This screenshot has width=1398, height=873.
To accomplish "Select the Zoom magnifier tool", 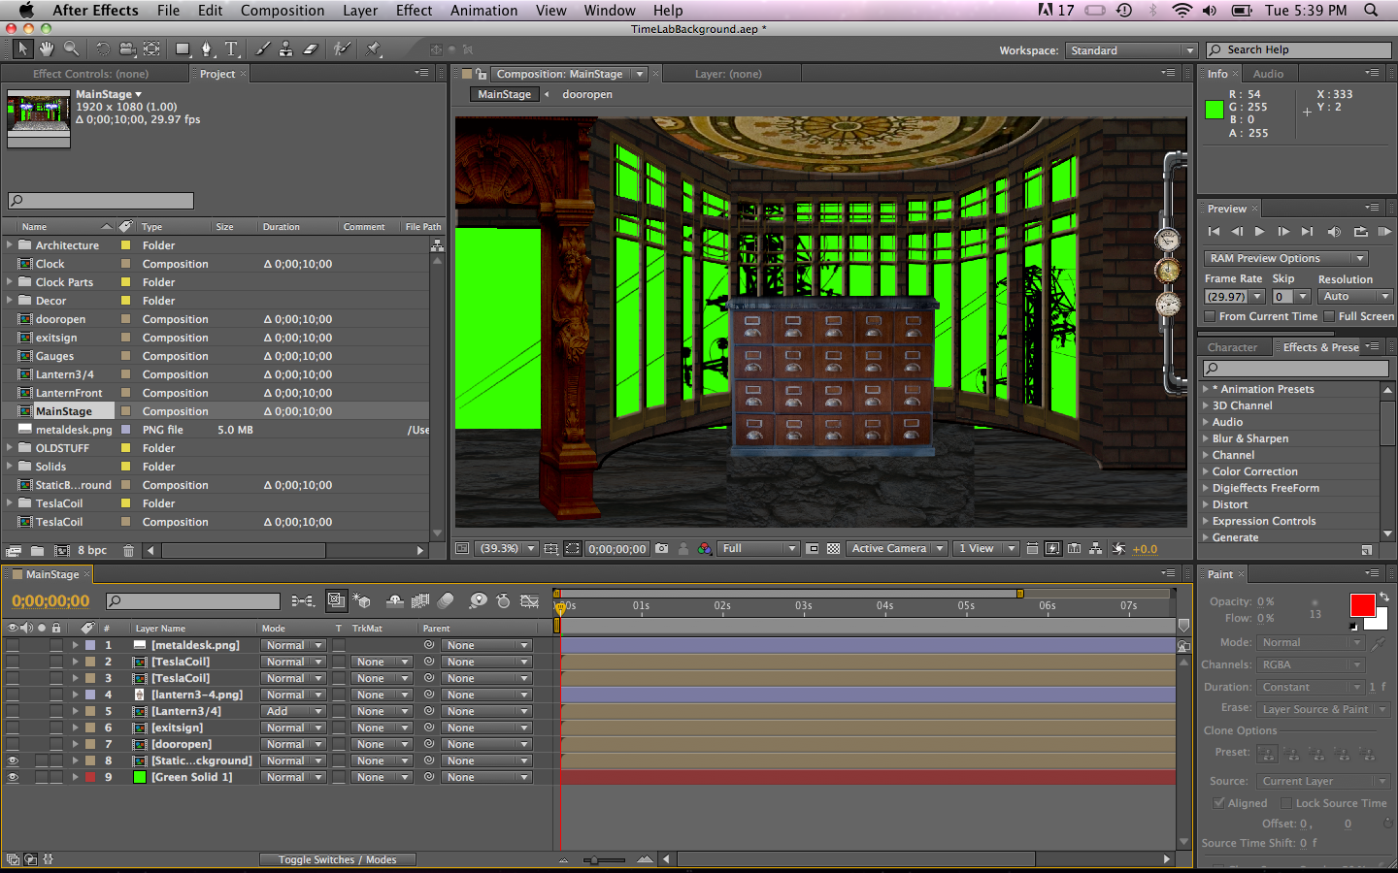I will (71, 48).
